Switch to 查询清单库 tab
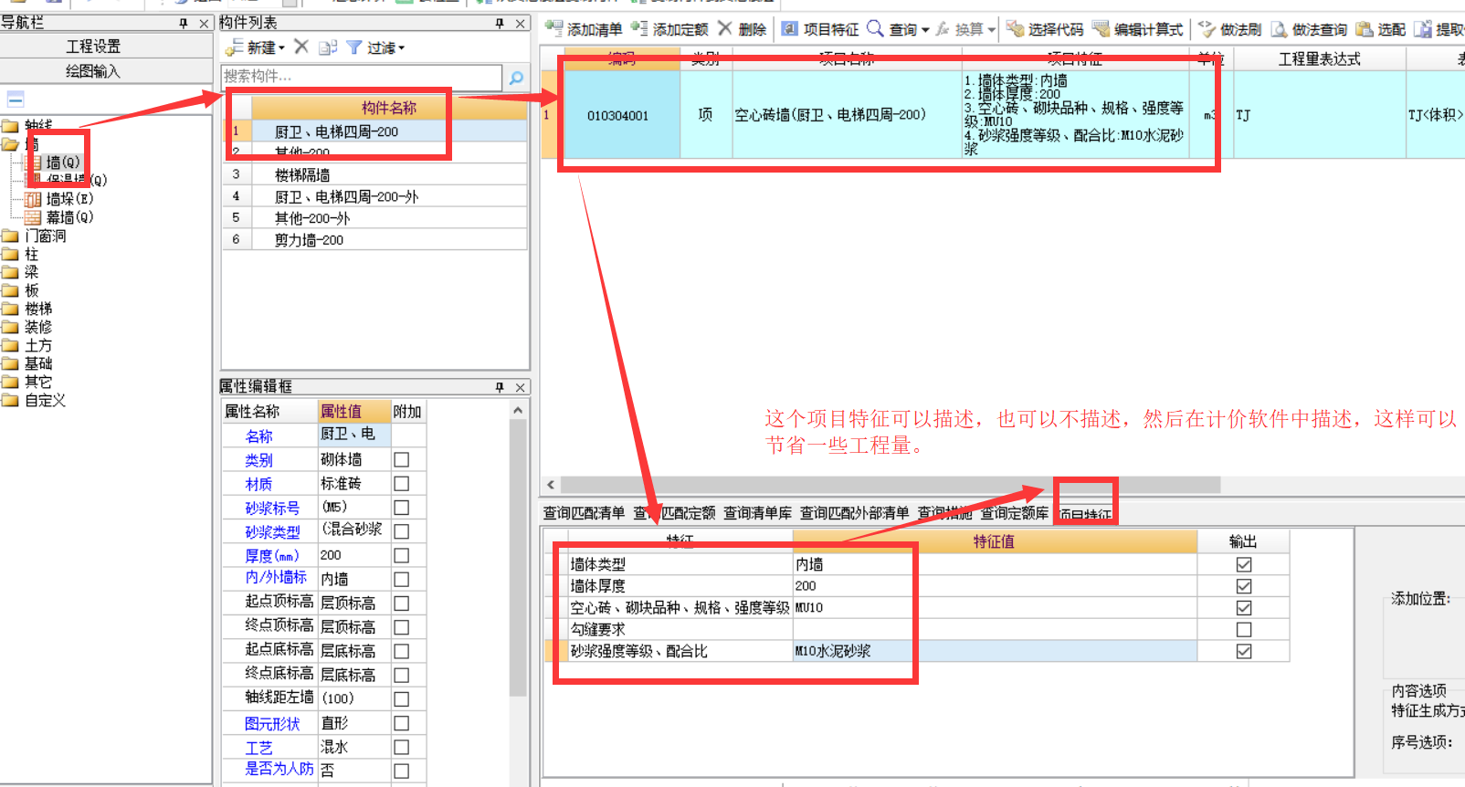The width and height of the screenshot is (1465, 787). pyautogui.click(x=757, y=513)
